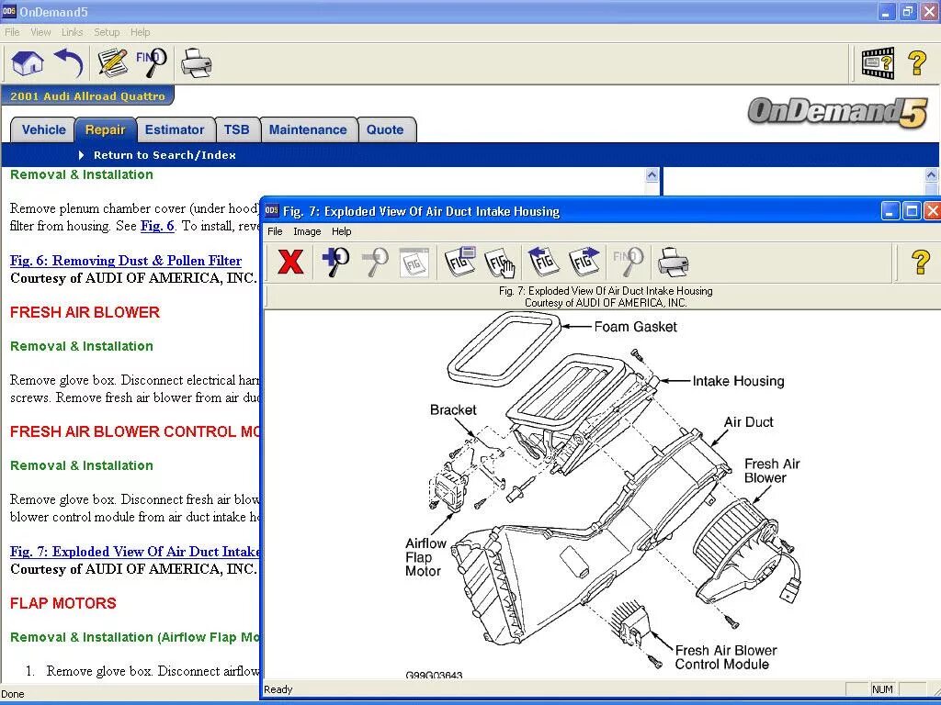Click the FLAP MOTORS heading
Screen dimensions: 941x705
(x=63, y=603)
